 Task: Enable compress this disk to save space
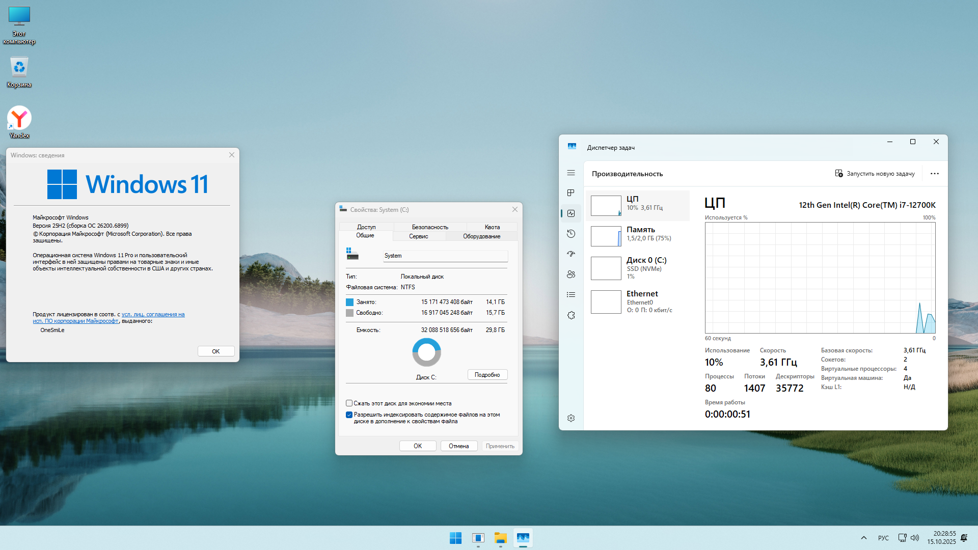click(349, 403)
